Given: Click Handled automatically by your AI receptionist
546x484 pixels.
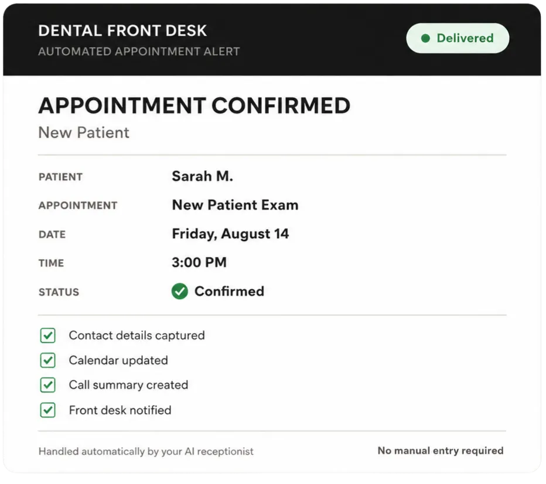Looking at the screenshot, I should 146,452.
